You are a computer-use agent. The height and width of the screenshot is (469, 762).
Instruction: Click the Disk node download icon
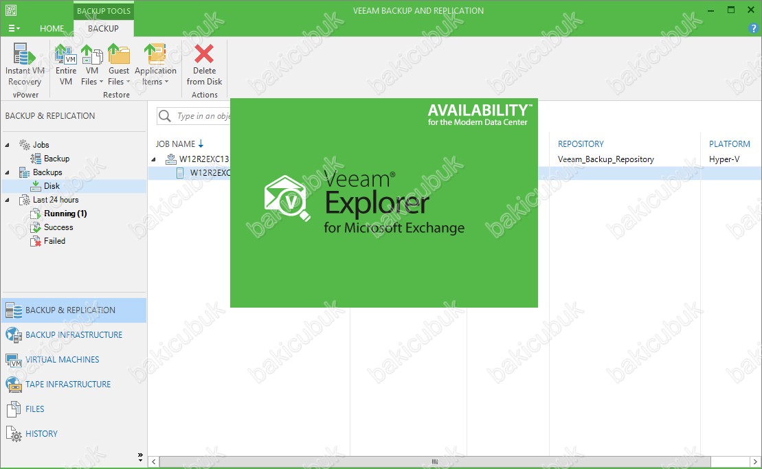(36, 186)
